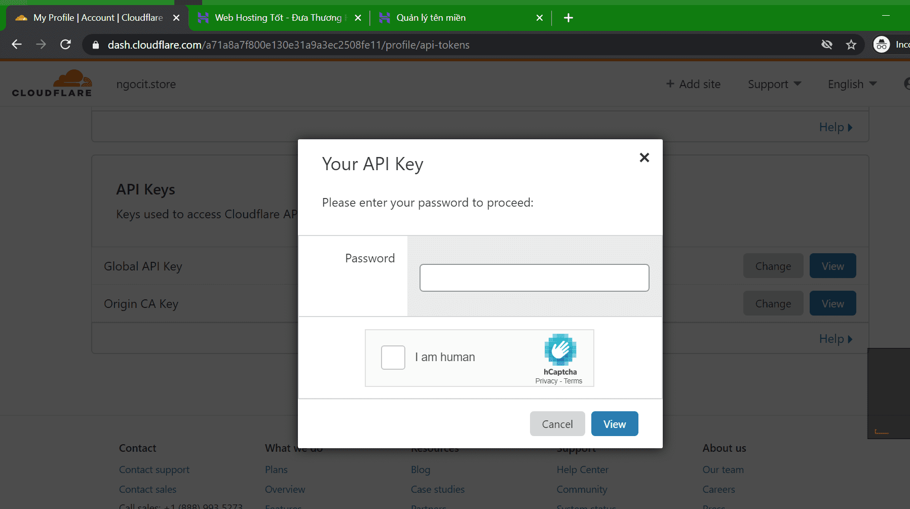
Task: Click the Incognito profile icon
Action: (882, 45)
